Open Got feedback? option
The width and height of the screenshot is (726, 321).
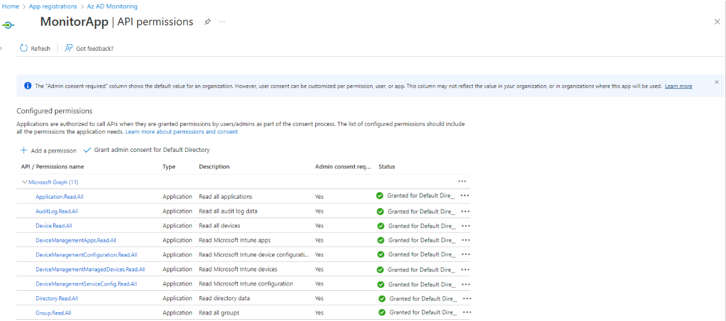[89, 48]
